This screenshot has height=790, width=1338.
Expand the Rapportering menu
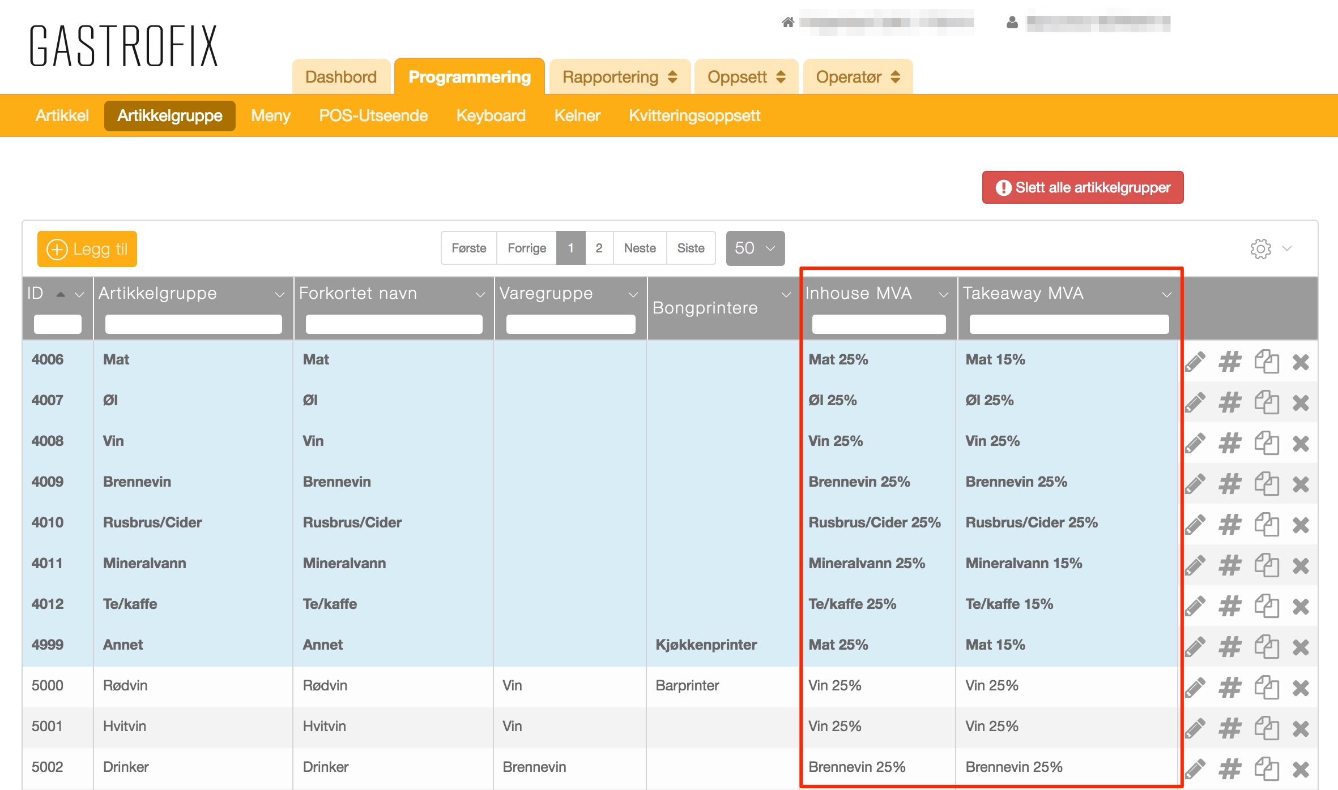click(x=620, y=77)
